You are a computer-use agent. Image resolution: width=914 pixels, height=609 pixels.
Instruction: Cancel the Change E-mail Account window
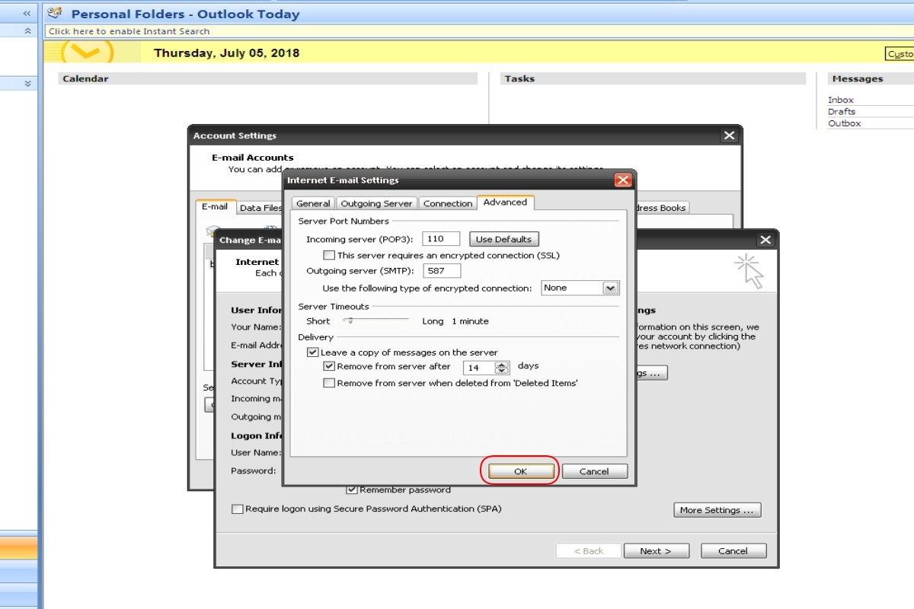click(733, 550)
